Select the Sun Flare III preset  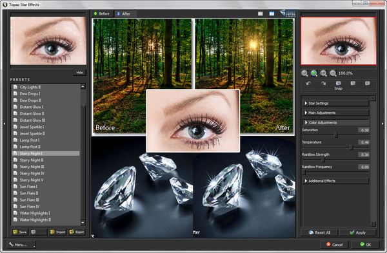46,200
